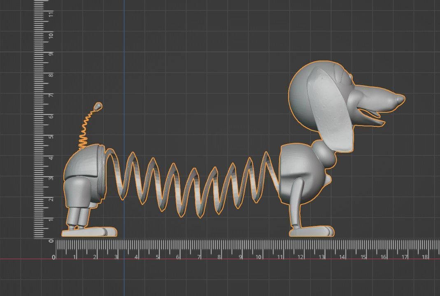The image size is (440, 296).
Task: Select the large slinky body spring
Action: 193,184
